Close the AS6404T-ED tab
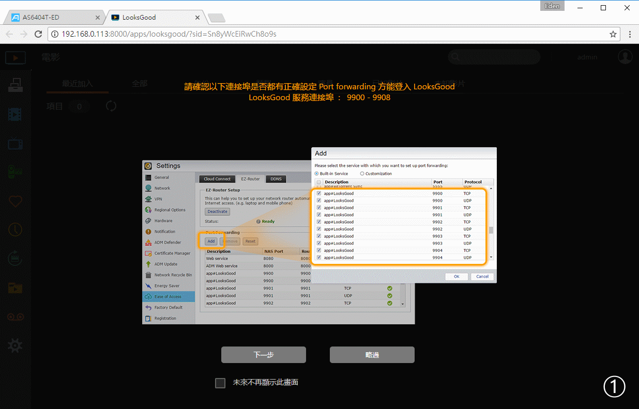 [x=98, y=17]
